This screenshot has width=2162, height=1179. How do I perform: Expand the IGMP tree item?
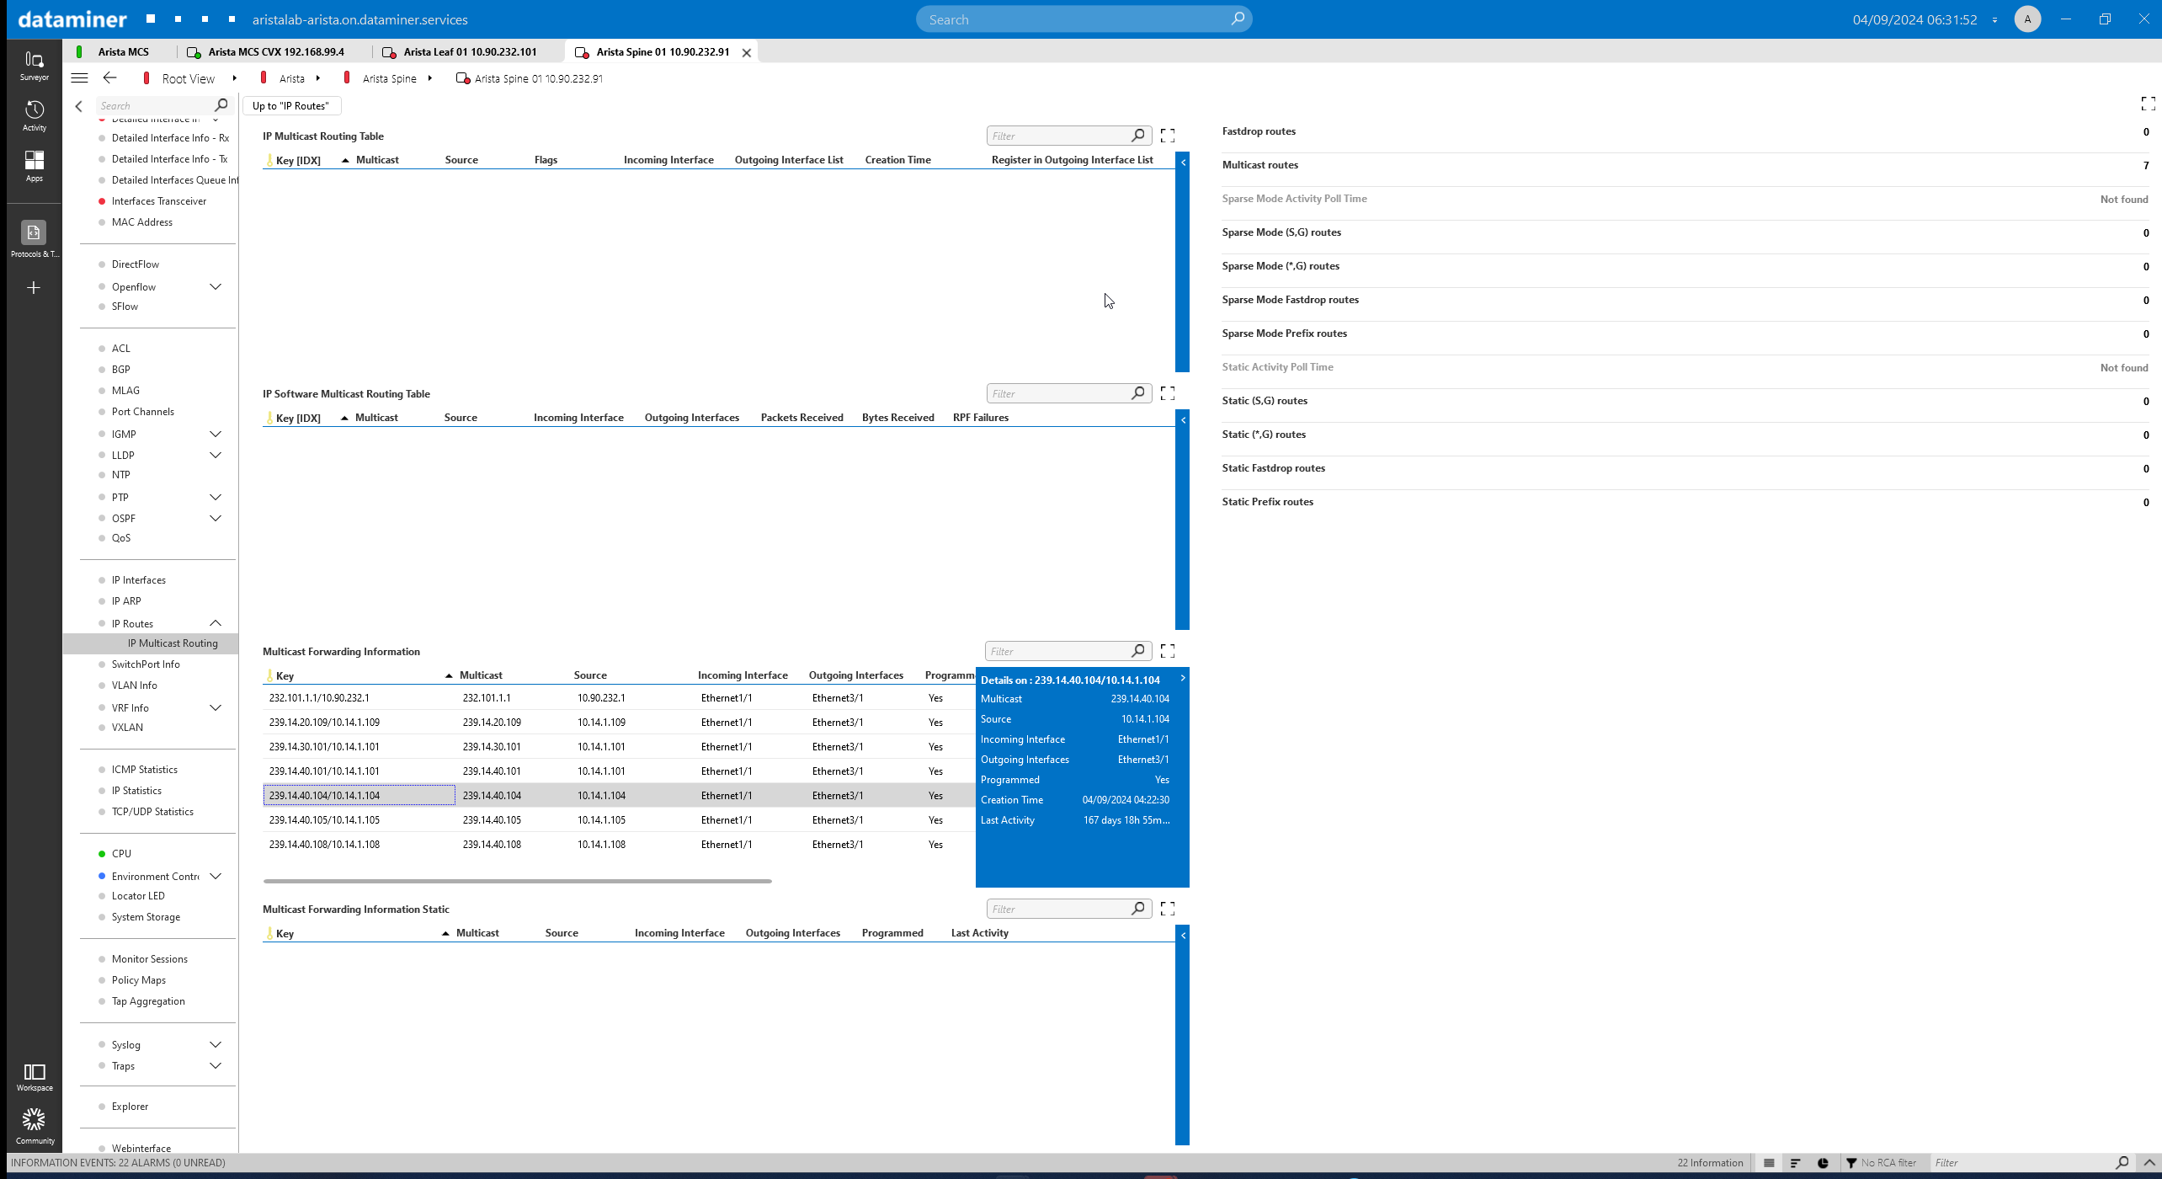216,435
